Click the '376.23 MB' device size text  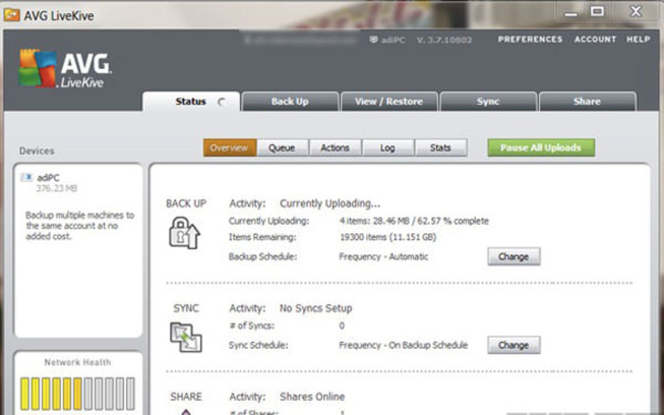point(57,188)
